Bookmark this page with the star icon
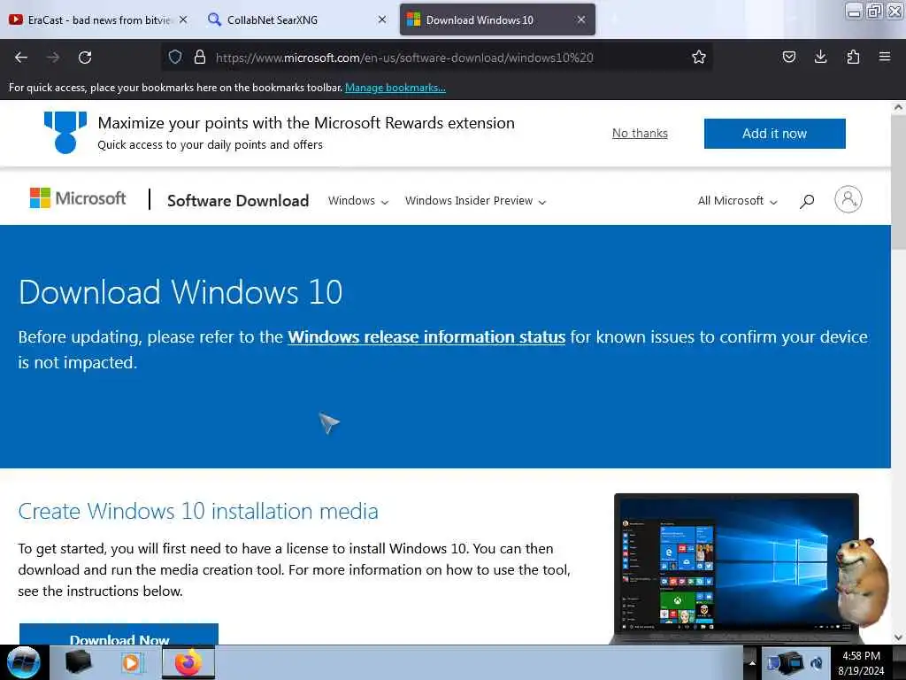 699,57
